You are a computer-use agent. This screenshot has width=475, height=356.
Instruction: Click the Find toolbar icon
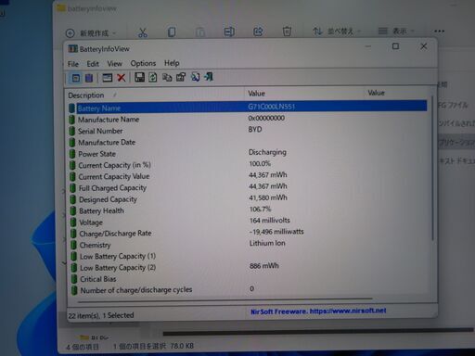[x=195, y=77]
